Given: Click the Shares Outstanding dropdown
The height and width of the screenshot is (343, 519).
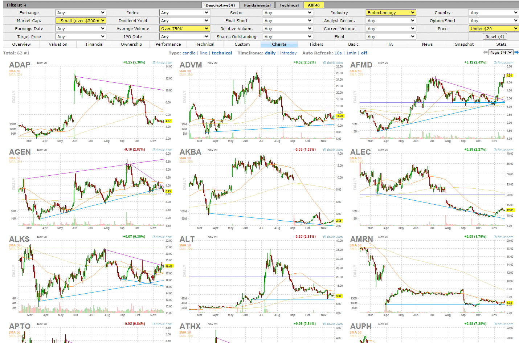Looking at the screenshot, I should pos(288,37).
